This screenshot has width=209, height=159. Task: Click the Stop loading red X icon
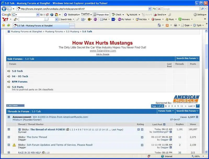(x=159, y=9)
